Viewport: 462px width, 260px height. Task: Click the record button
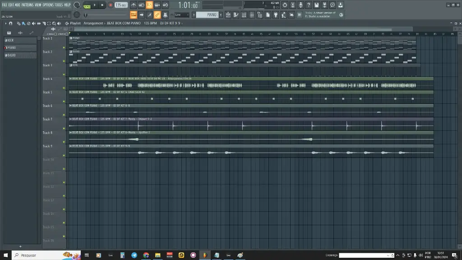click(x=111, y=5)
